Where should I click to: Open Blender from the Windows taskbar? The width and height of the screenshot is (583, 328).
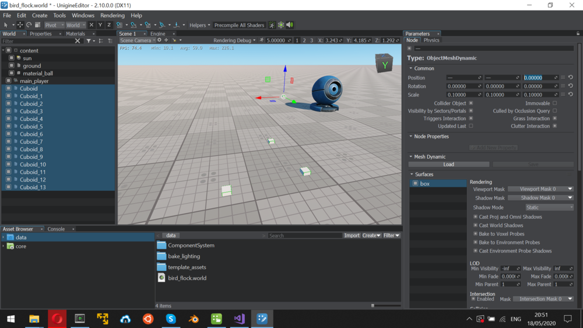[x=194, y=319]
